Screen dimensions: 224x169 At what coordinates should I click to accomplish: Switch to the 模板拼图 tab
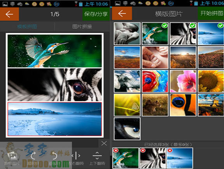[x=27, y=26]
